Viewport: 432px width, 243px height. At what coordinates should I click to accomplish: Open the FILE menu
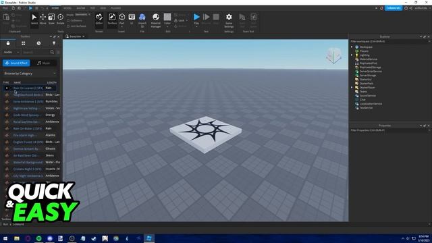pyautogui.click(x=5, y=8)
